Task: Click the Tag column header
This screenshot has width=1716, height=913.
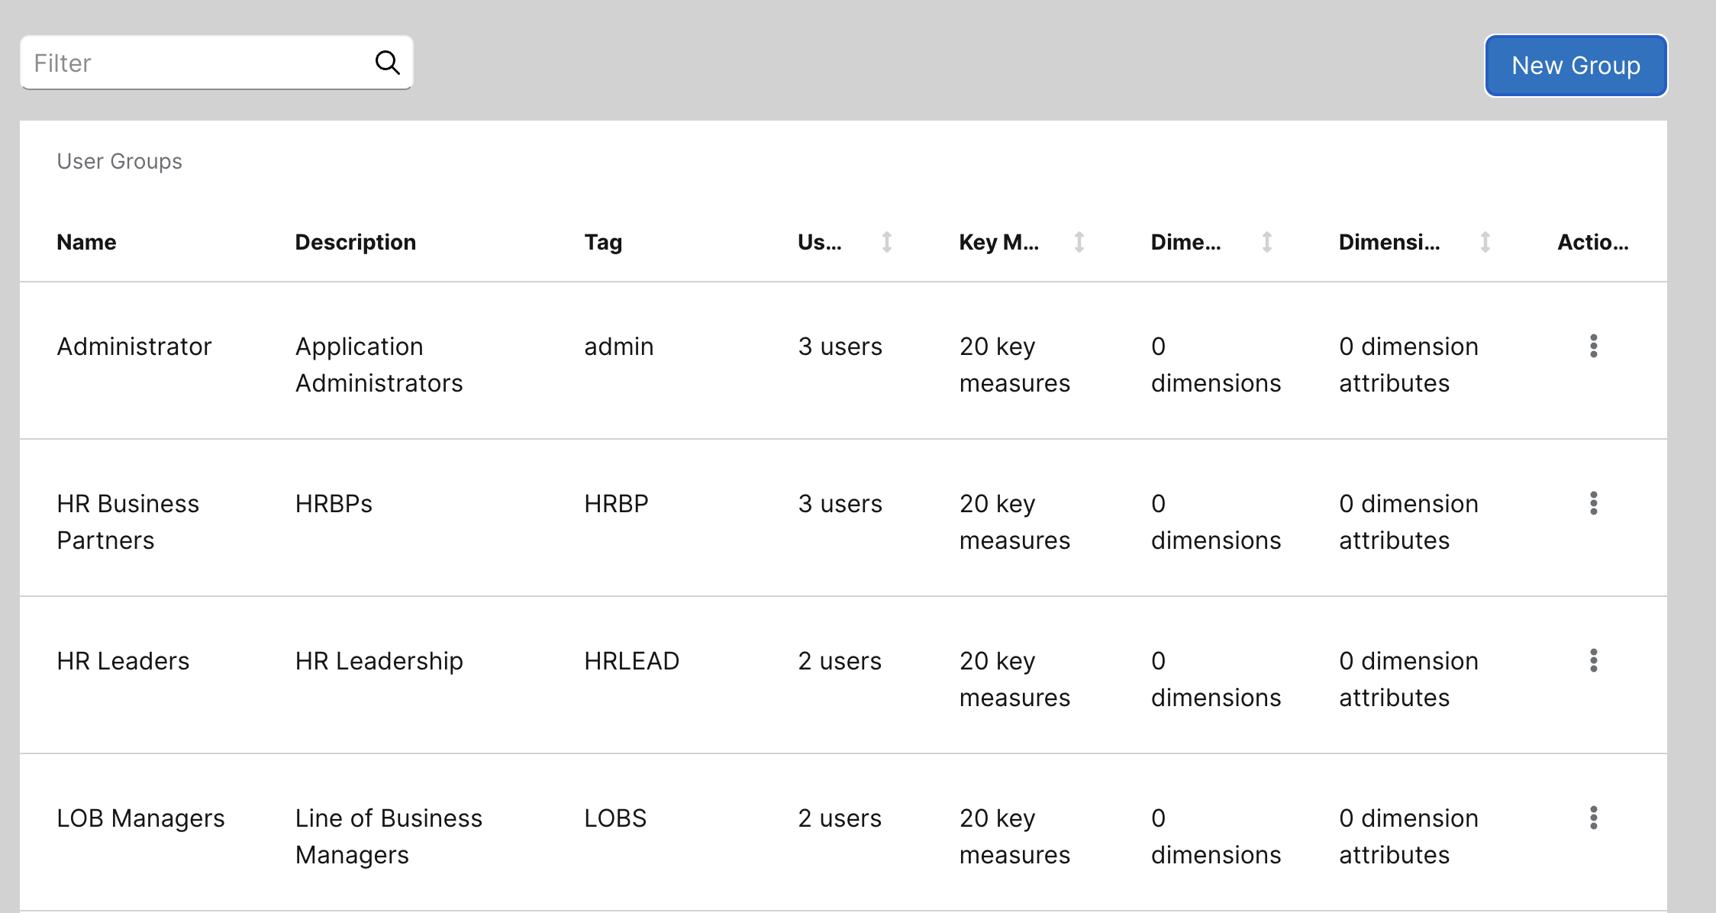Action: [603, 242]
